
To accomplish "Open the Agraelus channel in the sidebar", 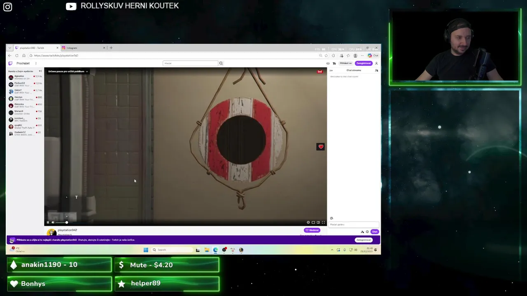I will (x=25, y=77).
